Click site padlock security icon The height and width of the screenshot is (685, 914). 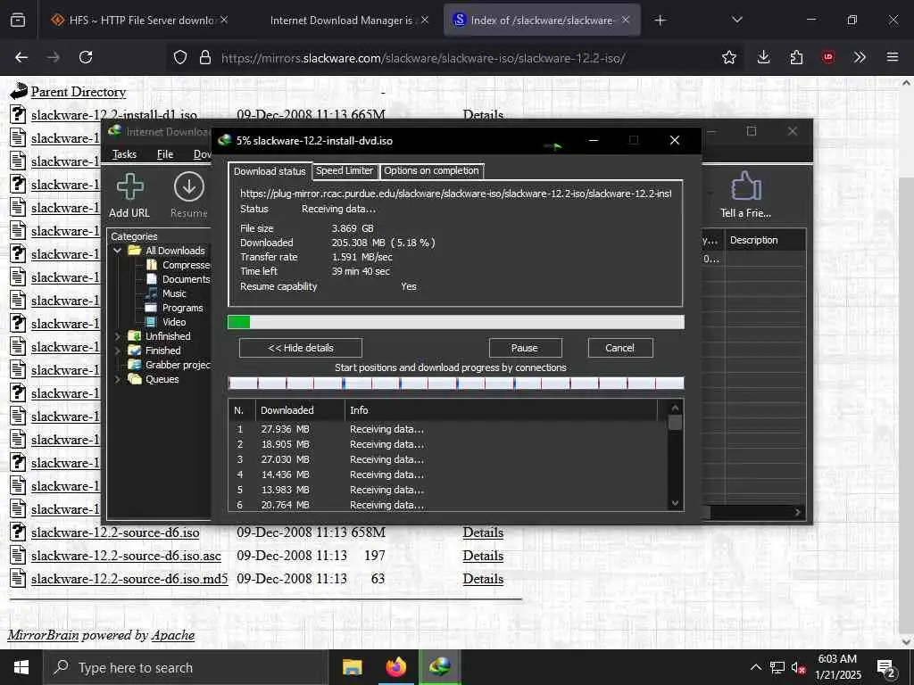click(x=204, y=57)
